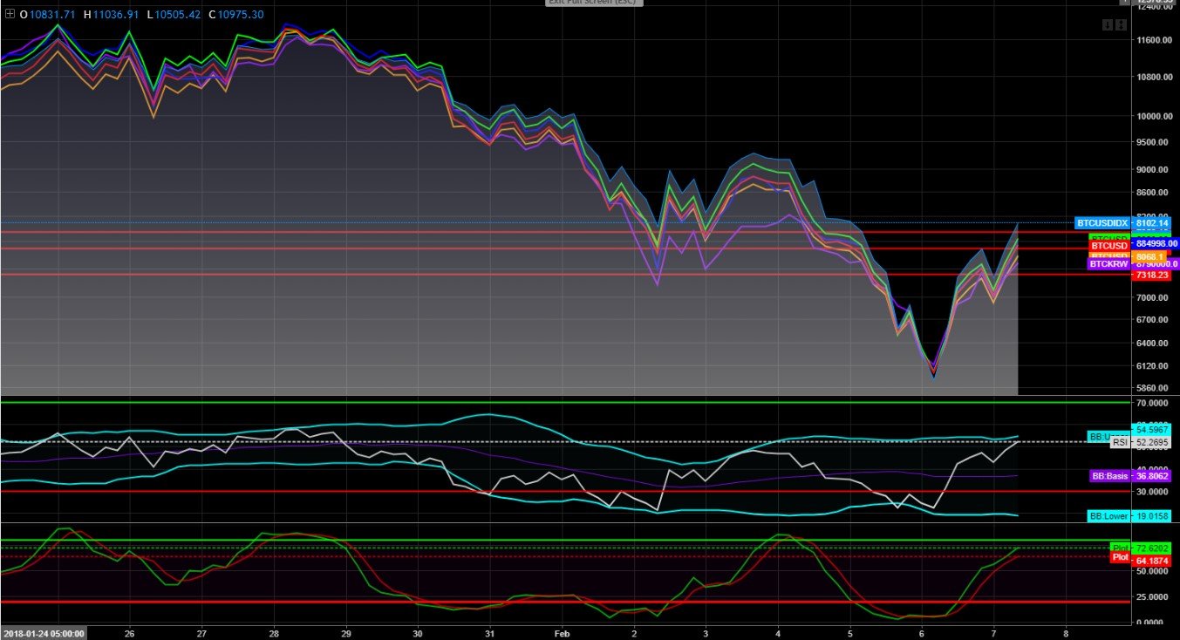1180x640 pixels.
Task: Click the RSI value 52.2695
Action: coord(1153,442)
